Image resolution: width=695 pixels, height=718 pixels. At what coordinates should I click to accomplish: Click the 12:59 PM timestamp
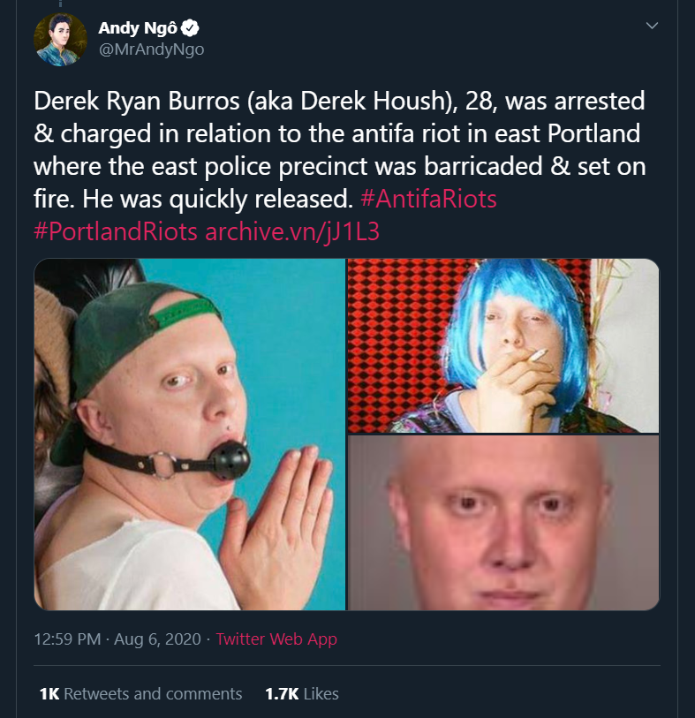pos(67,639)
